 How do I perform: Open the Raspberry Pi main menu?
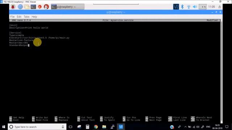pos(13,7)
